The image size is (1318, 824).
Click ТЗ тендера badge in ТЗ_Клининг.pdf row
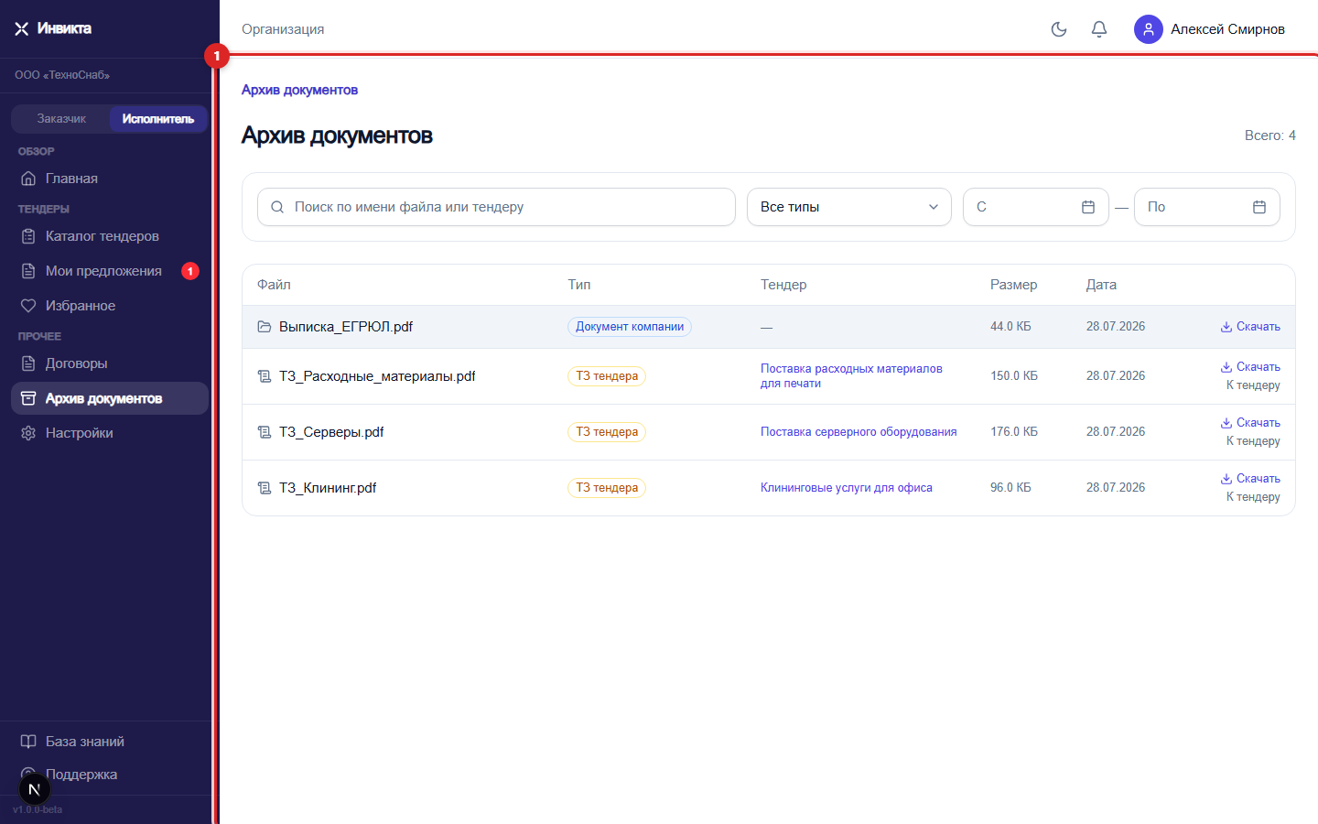(607, 488)
